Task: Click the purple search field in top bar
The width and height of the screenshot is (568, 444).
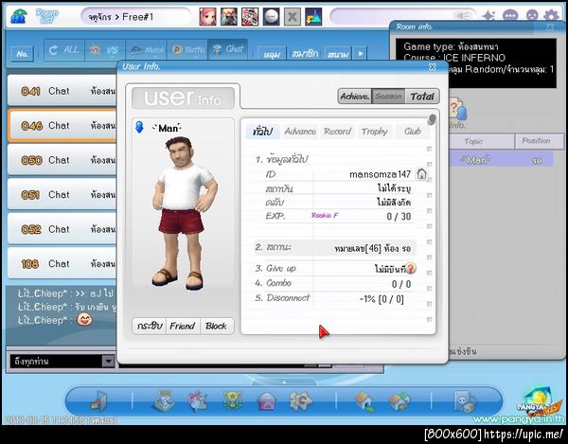Action: (403, 16)
